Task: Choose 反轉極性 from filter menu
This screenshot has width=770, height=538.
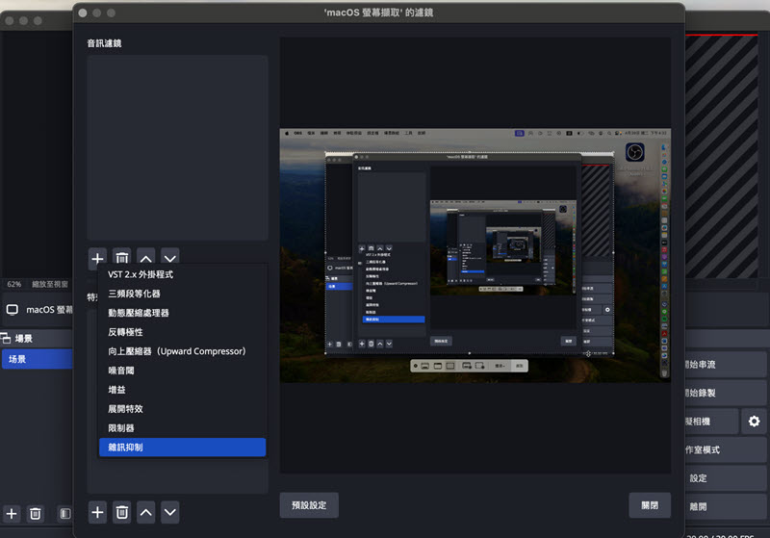Action: click(183, 332)
